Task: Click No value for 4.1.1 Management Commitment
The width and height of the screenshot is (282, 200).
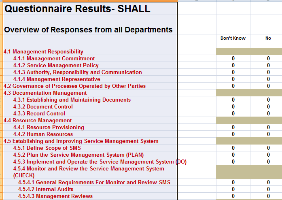Action: [268, 58]
